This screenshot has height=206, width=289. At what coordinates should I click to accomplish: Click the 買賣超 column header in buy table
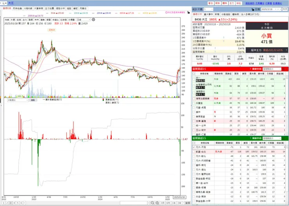(x=228, y=74)
